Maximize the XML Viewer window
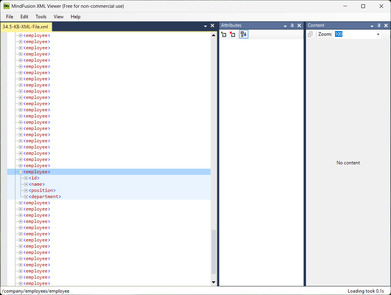Viewport: 391px width, 295px height. [x=363, y=6]
